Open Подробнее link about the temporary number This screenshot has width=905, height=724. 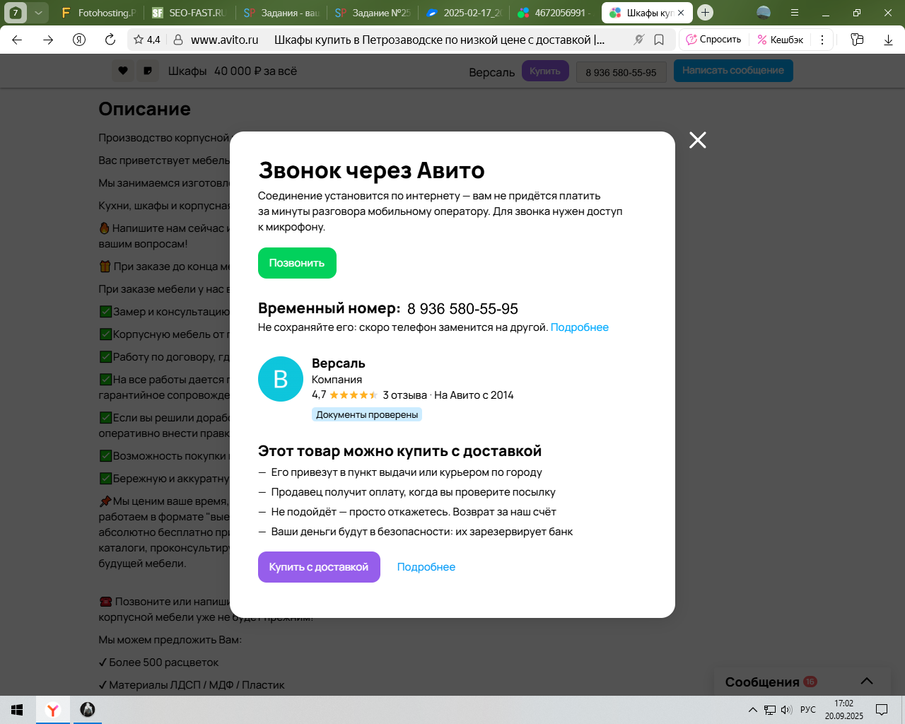click(x=579, y=327)
